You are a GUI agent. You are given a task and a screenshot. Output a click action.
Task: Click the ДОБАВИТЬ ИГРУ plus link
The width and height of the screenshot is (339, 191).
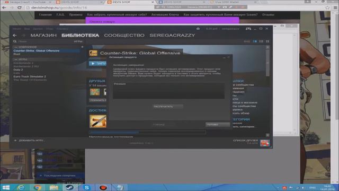point(30,140)
